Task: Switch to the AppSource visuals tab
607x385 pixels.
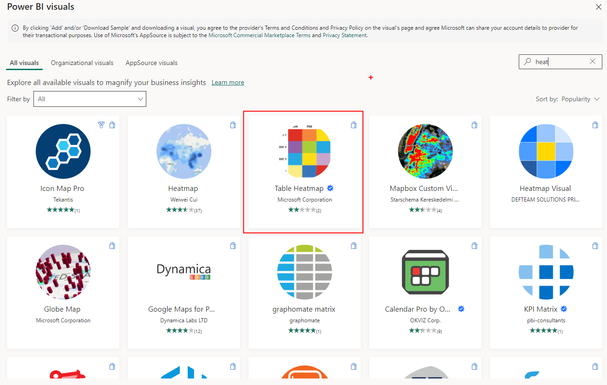Action: pyautogui.click(x=151, y=63)
